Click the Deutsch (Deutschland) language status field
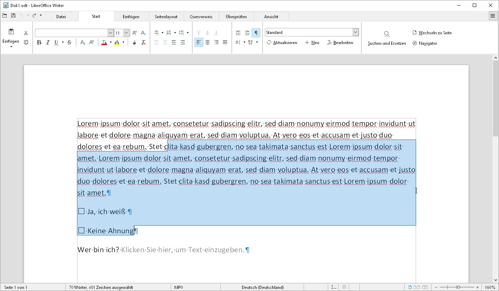 coord(263,288)
